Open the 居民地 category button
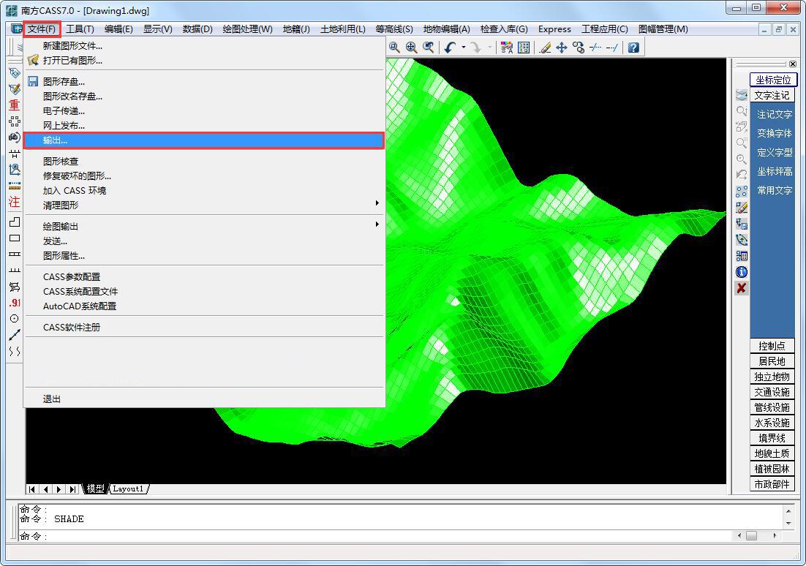Image resolution: width=806 pixels, height=566 pixels. tap(772, 361)
